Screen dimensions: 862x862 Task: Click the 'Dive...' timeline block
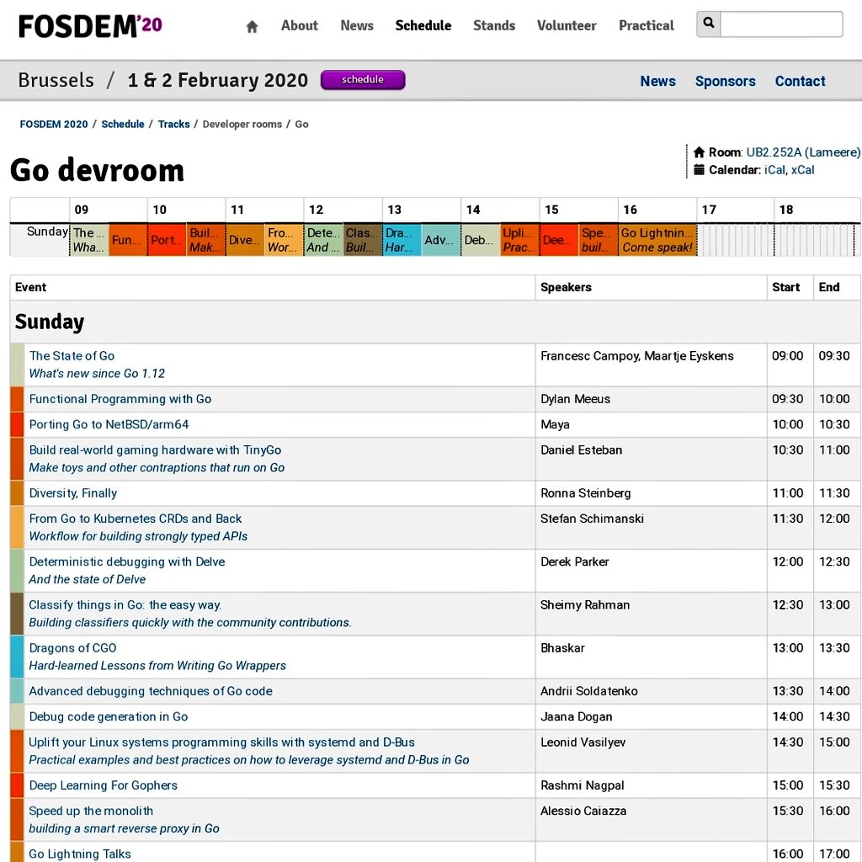[245, 240]
